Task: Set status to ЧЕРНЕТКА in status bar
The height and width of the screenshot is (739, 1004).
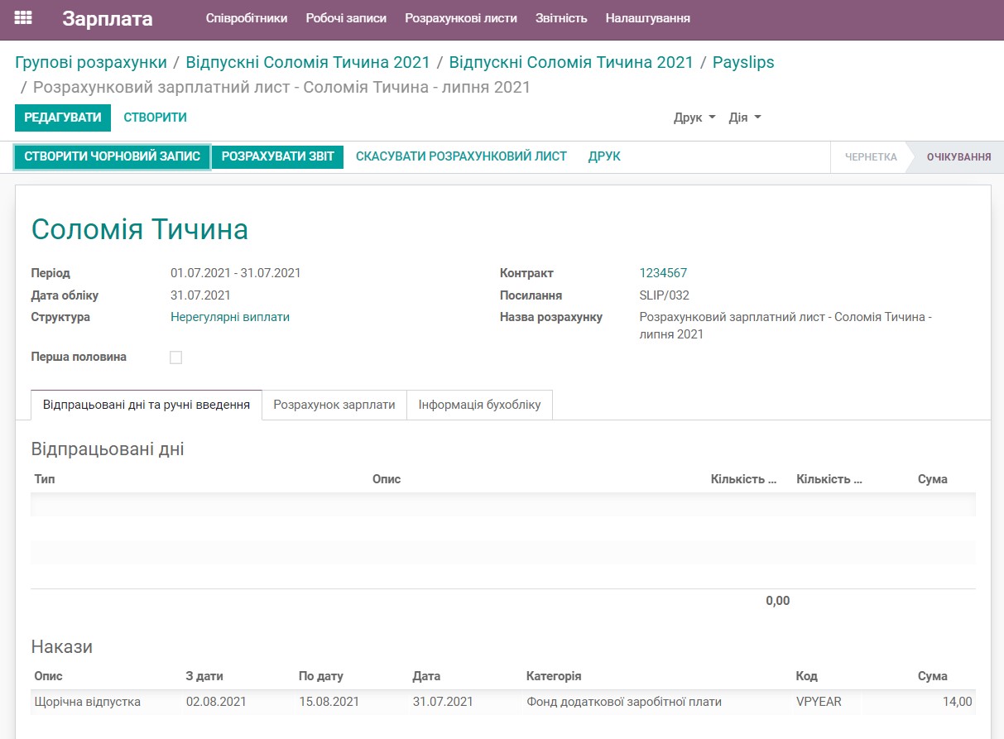Action: pos(870,156)
